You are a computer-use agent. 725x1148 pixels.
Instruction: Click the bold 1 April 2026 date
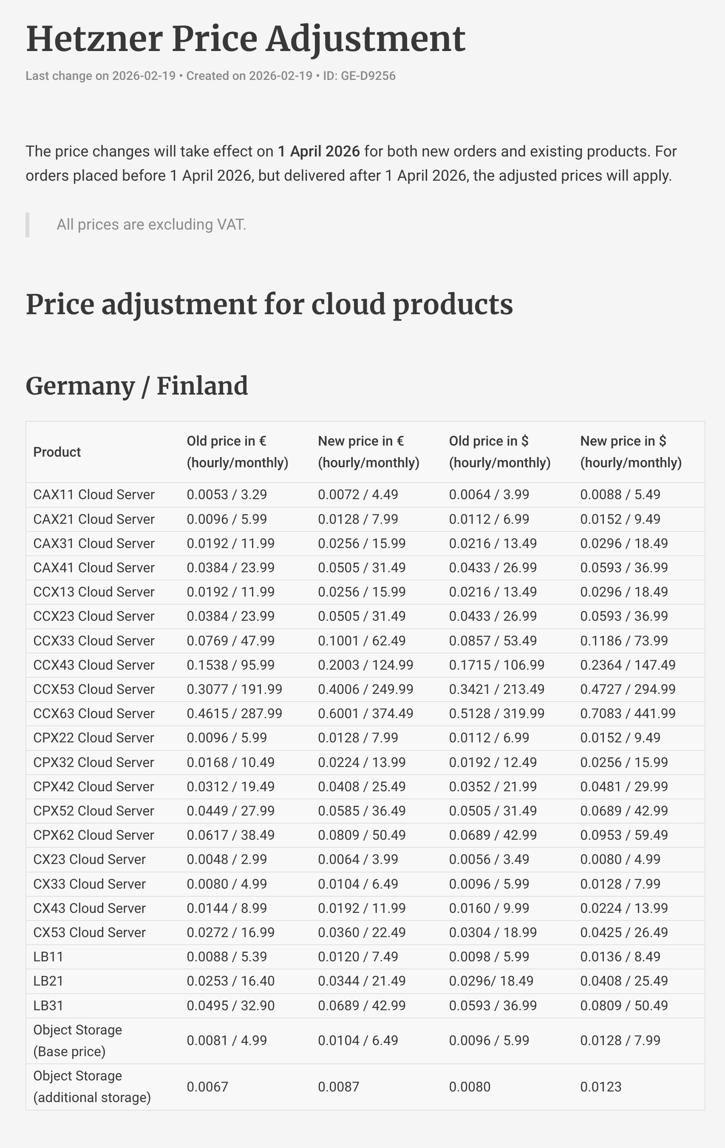coord(319,151)
